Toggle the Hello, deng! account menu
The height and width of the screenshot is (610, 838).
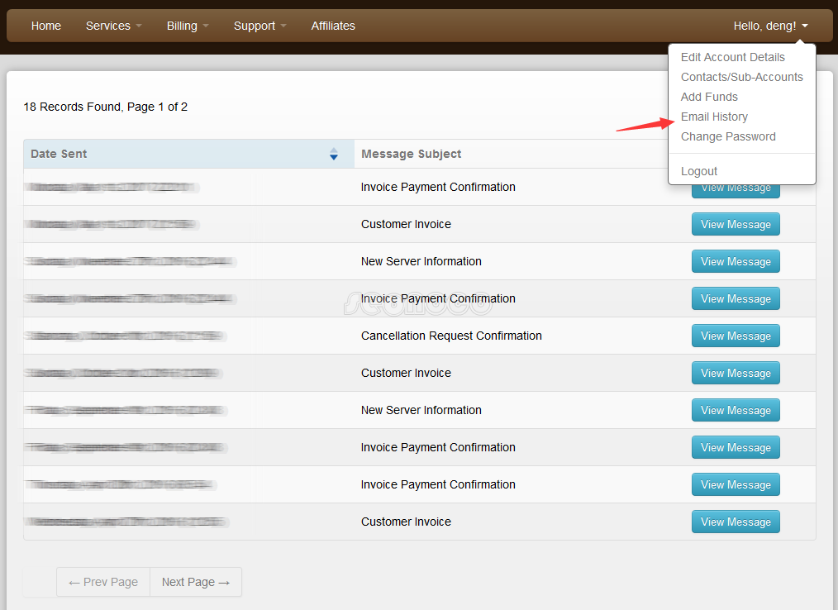coord(770,26)
